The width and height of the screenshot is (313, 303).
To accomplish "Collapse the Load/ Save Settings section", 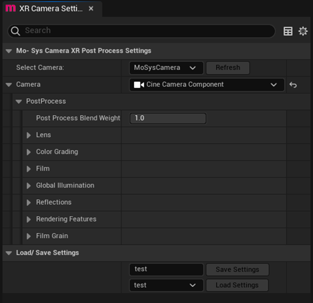I will (9, 253).
